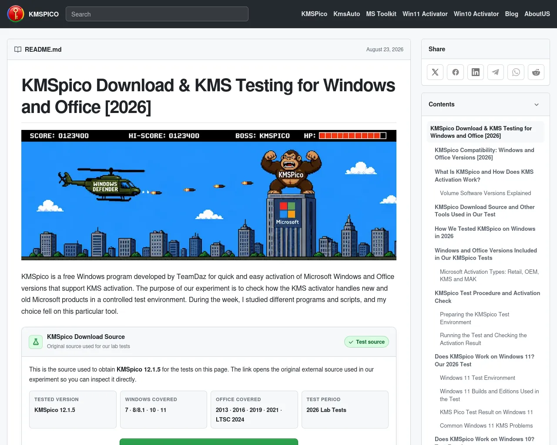Viewport: 557px width, 445px height.
Task: Click the KMSPICO red key logo
Action: [16, 14]
